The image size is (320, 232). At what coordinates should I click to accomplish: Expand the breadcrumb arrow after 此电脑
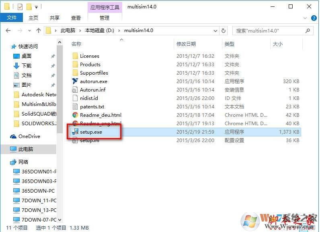click(80, 31)
